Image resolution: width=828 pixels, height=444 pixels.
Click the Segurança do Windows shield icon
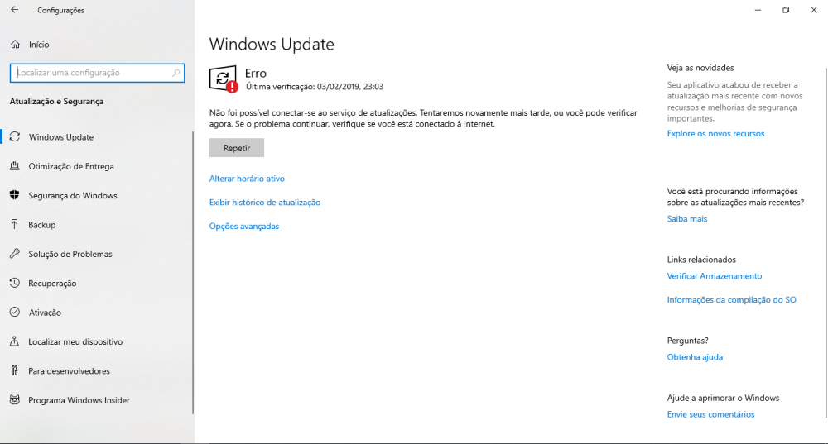tap(15, 195)
